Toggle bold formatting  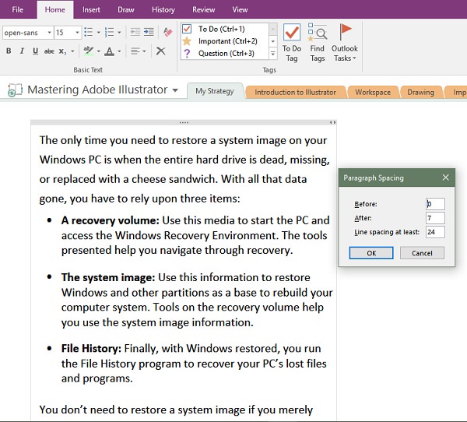[x=9, y=51]
